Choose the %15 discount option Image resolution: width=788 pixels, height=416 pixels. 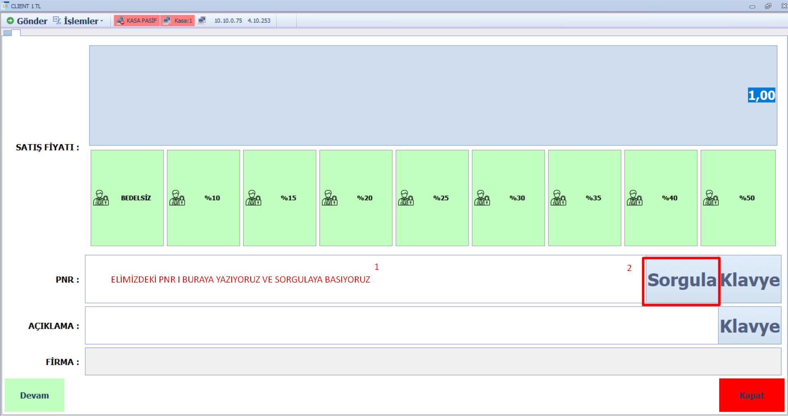279,198
